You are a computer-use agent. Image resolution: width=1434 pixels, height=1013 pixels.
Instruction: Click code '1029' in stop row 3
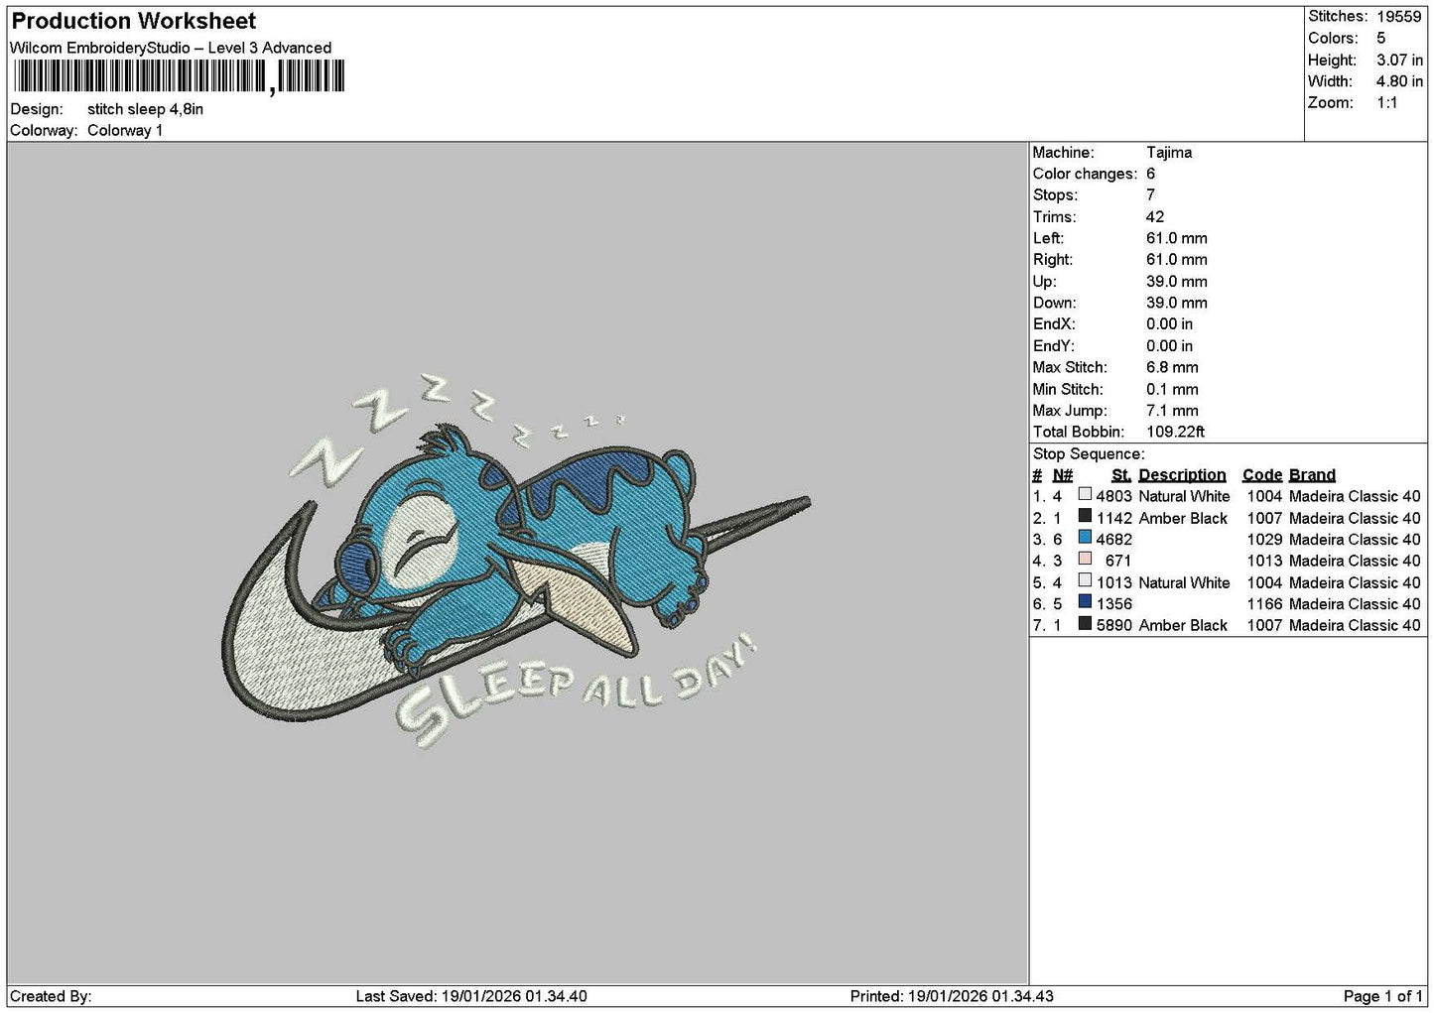(1264, 540)
